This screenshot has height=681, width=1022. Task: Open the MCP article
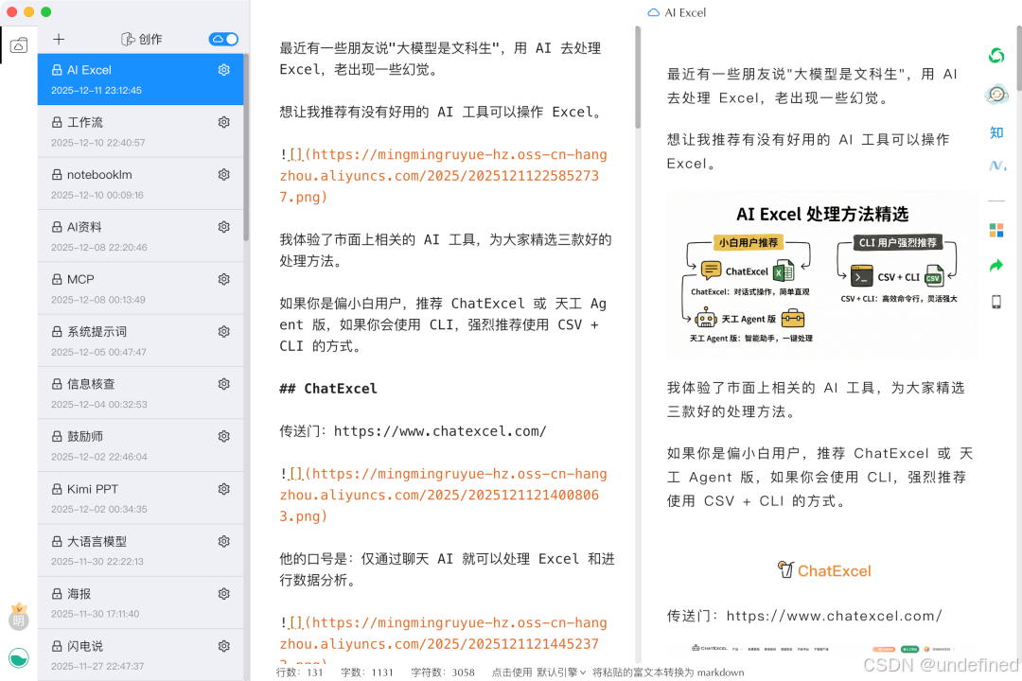(x=140, y=288)
